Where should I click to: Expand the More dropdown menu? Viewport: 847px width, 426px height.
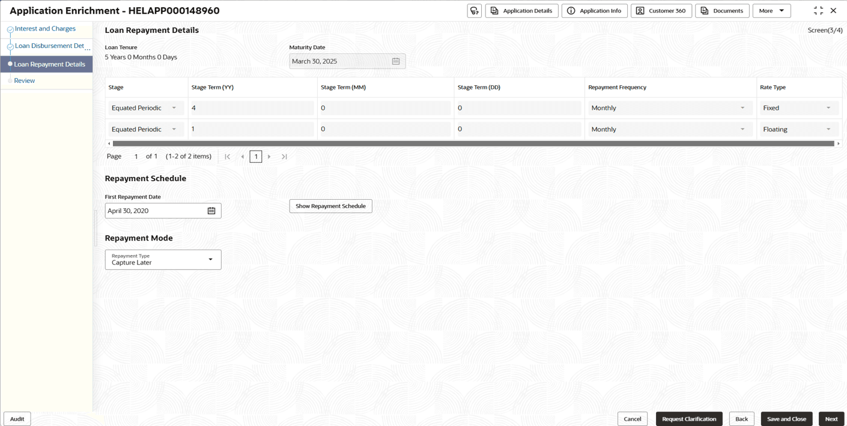[x=771, y=11]
